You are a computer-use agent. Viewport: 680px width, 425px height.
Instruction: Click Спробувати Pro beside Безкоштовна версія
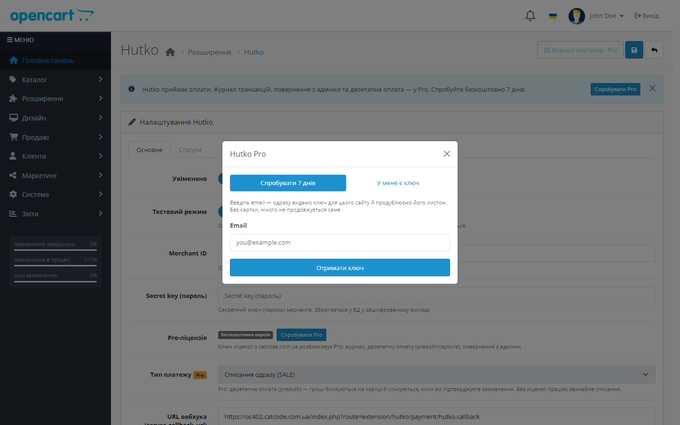301,335
